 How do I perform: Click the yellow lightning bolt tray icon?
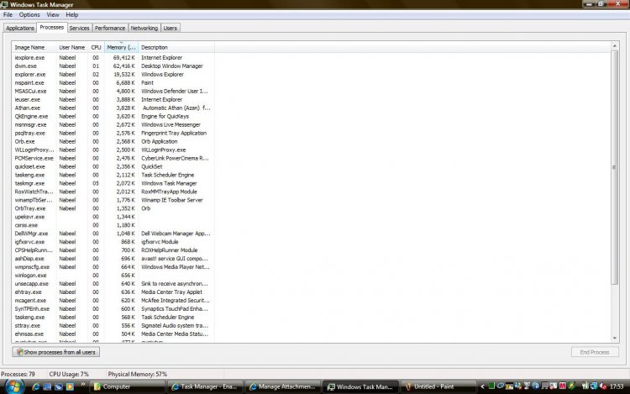571,386
